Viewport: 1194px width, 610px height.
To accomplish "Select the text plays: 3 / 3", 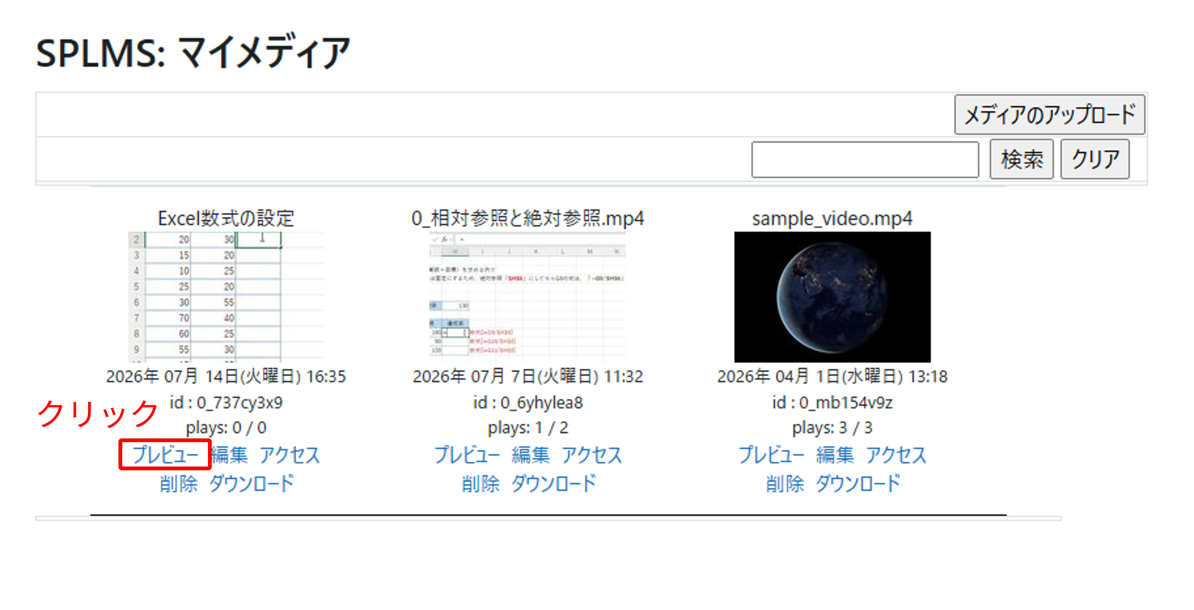I will tap(832, 427).
